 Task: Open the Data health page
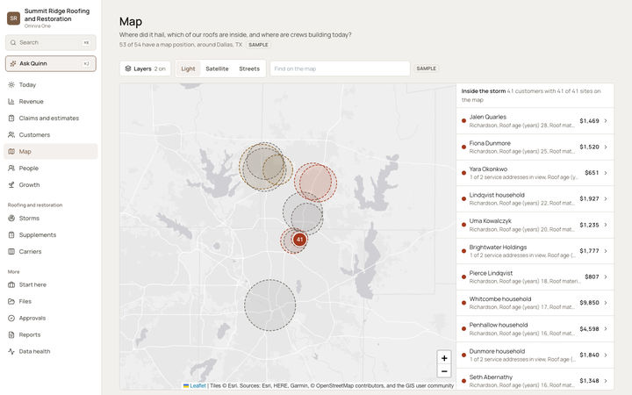point(51,351)
